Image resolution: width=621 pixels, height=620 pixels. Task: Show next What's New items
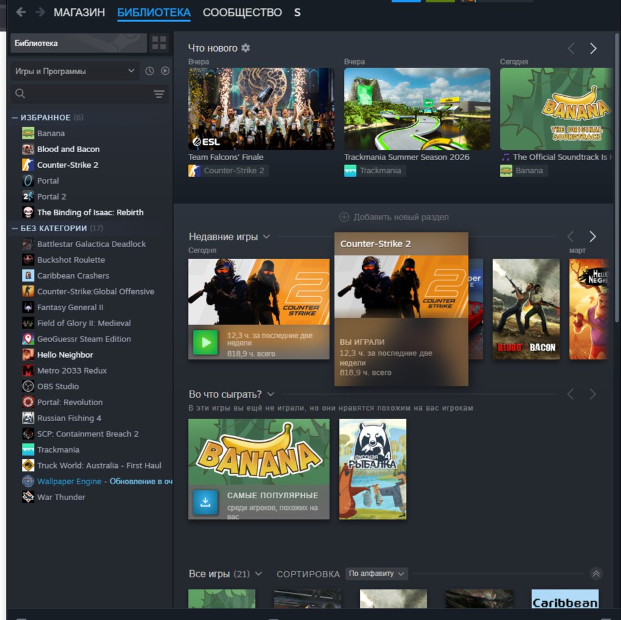[593, 48]
